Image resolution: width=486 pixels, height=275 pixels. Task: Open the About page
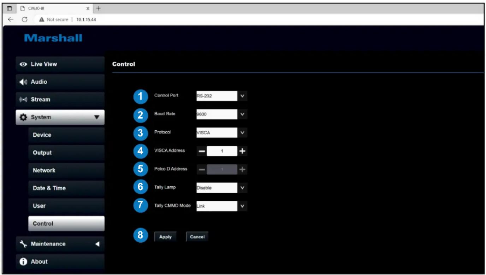pyautogui.click(x=60, y=262)
